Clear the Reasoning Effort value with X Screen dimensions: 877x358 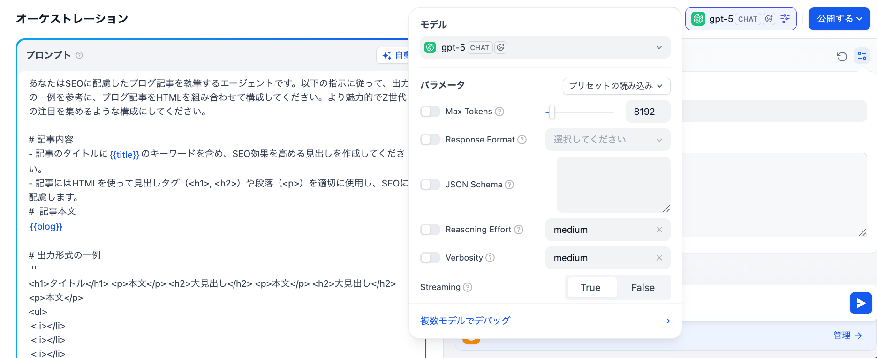(x=659, y=230)
